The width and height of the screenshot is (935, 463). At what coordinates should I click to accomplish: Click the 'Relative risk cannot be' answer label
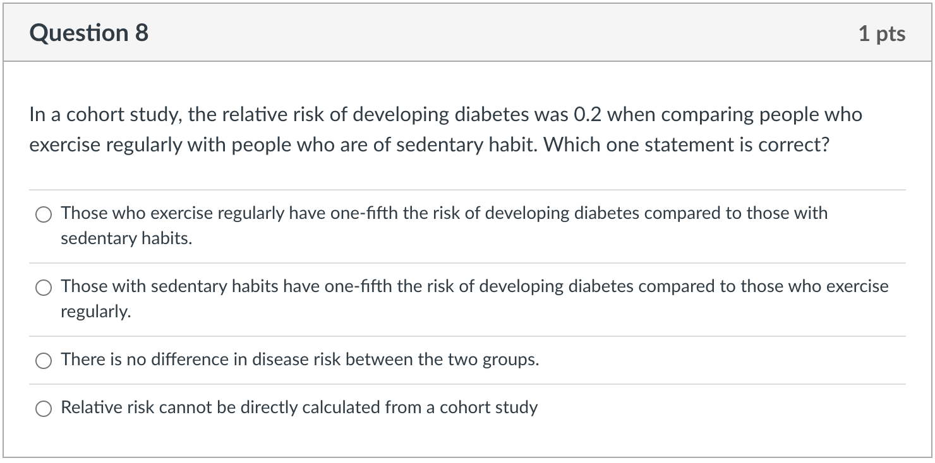tap(299, 407)
